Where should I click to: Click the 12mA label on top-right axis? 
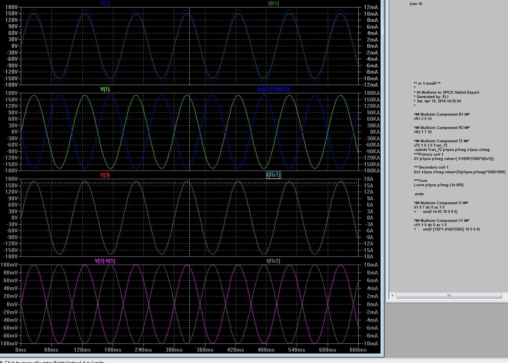371,7
